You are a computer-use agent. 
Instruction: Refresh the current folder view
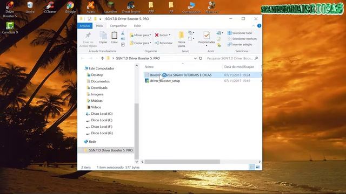point(201,58)
